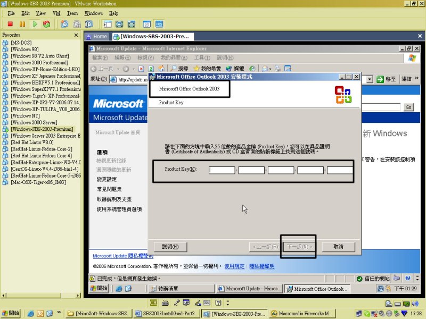Open the 使用規定 link in the page footer
This screenshot has height=319, width=426.
(234, 266)
